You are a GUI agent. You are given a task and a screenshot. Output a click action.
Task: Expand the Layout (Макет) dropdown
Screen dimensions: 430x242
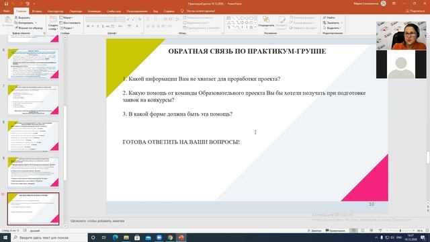[x=67, y=17]
